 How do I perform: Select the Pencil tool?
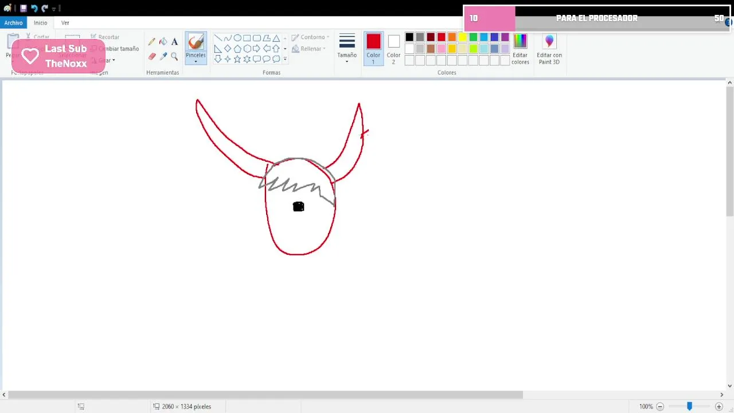click(151, 41)
